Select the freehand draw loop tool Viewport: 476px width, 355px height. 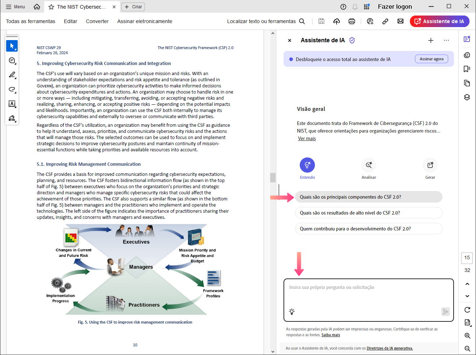pos(12,89)
